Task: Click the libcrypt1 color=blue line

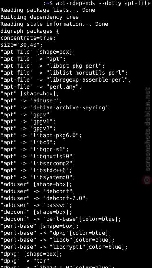Action: pos(64,247)
